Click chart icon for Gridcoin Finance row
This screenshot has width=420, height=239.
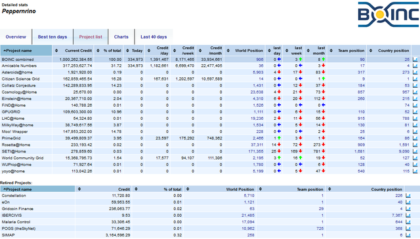(408, 209)
